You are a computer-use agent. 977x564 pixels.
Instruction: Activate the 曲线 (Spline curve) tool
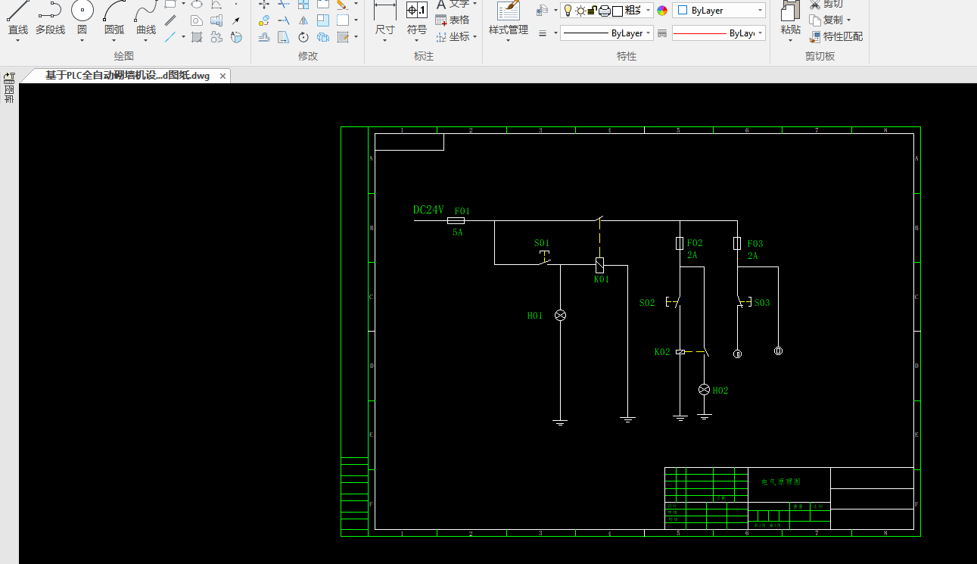[146, 17]
